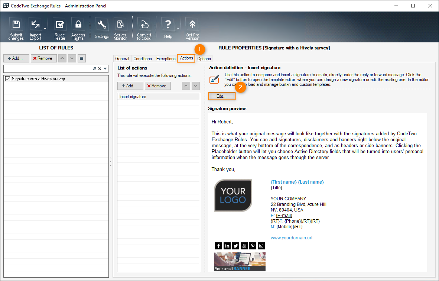Image resolution: width=439 pixels, height=281 pixels.
Task: Click the Edit... button to open editor
Action: 221,96
